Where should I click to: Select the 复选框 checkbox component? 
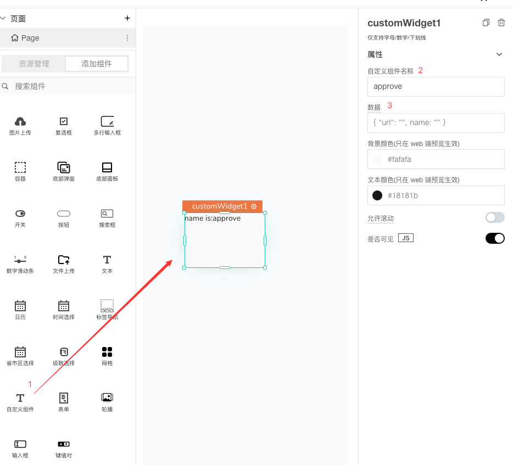(x=64, y=126)
